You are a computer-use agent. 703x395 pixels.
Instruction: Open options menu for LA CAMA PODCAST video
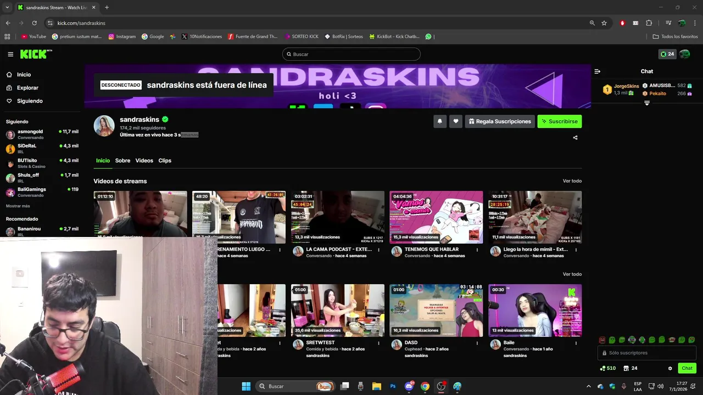click(378, 250)
